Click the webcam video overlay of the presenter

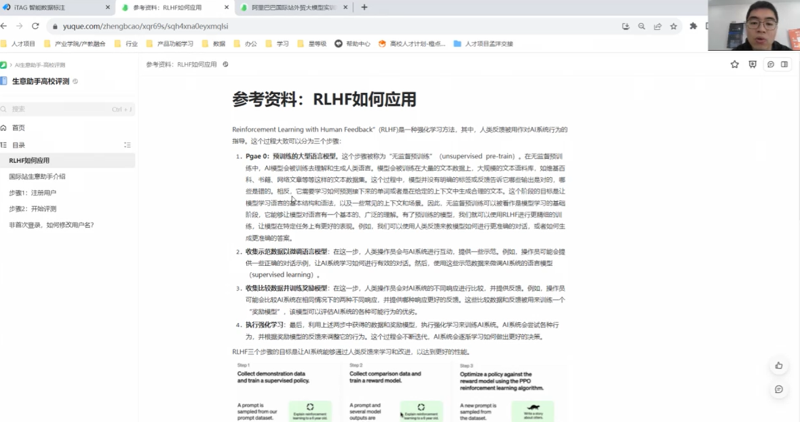(x=754, y=26)
